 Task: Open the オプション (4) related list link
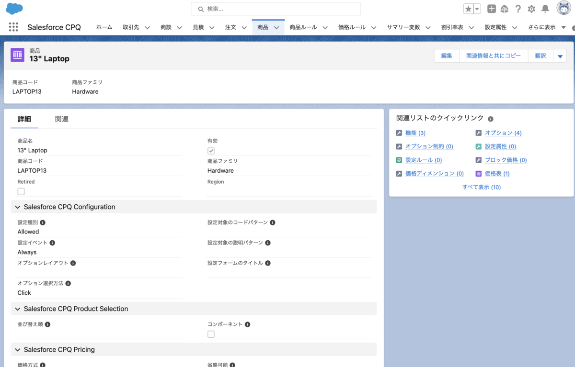[x=503, y=133]
